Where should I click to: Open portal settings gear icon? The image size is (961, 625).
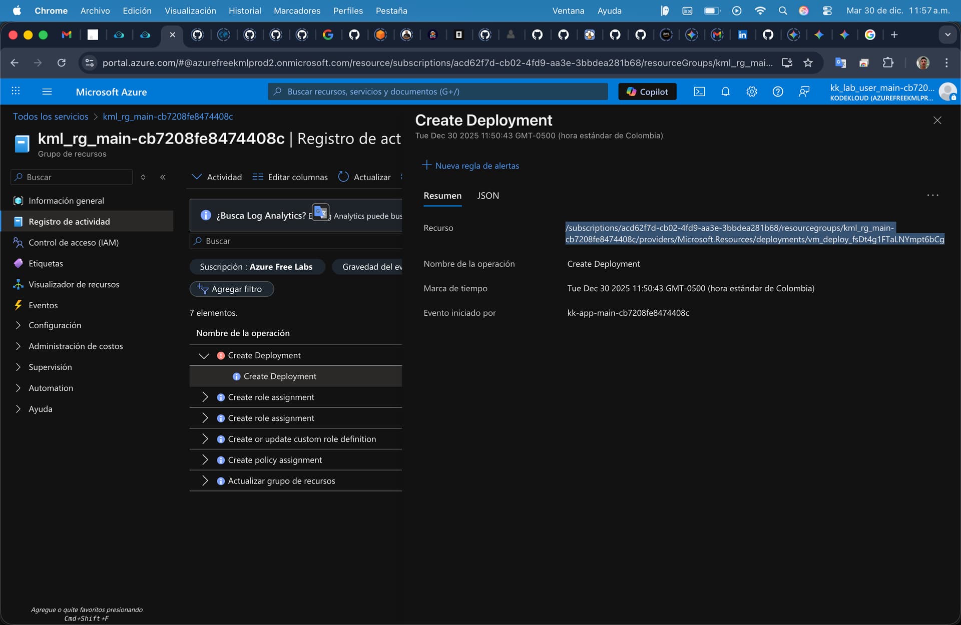pos(751,92)
